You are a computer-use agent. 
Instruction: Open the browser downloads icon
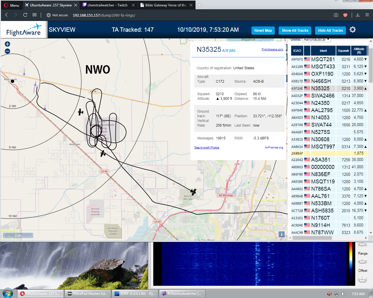pyautogui.click(x=358, y=15)
